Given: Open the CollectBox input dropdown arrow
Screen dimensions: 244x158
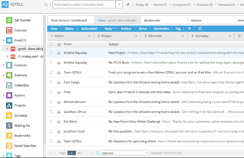Looking at the screenshot, I should pyautogui.click(x=119, y=5).
